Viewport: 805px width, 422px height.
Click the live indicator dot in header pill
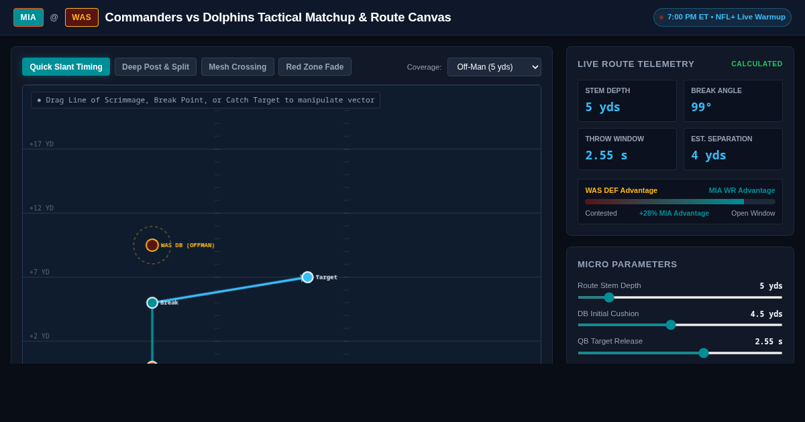click(x=661, y=17)
